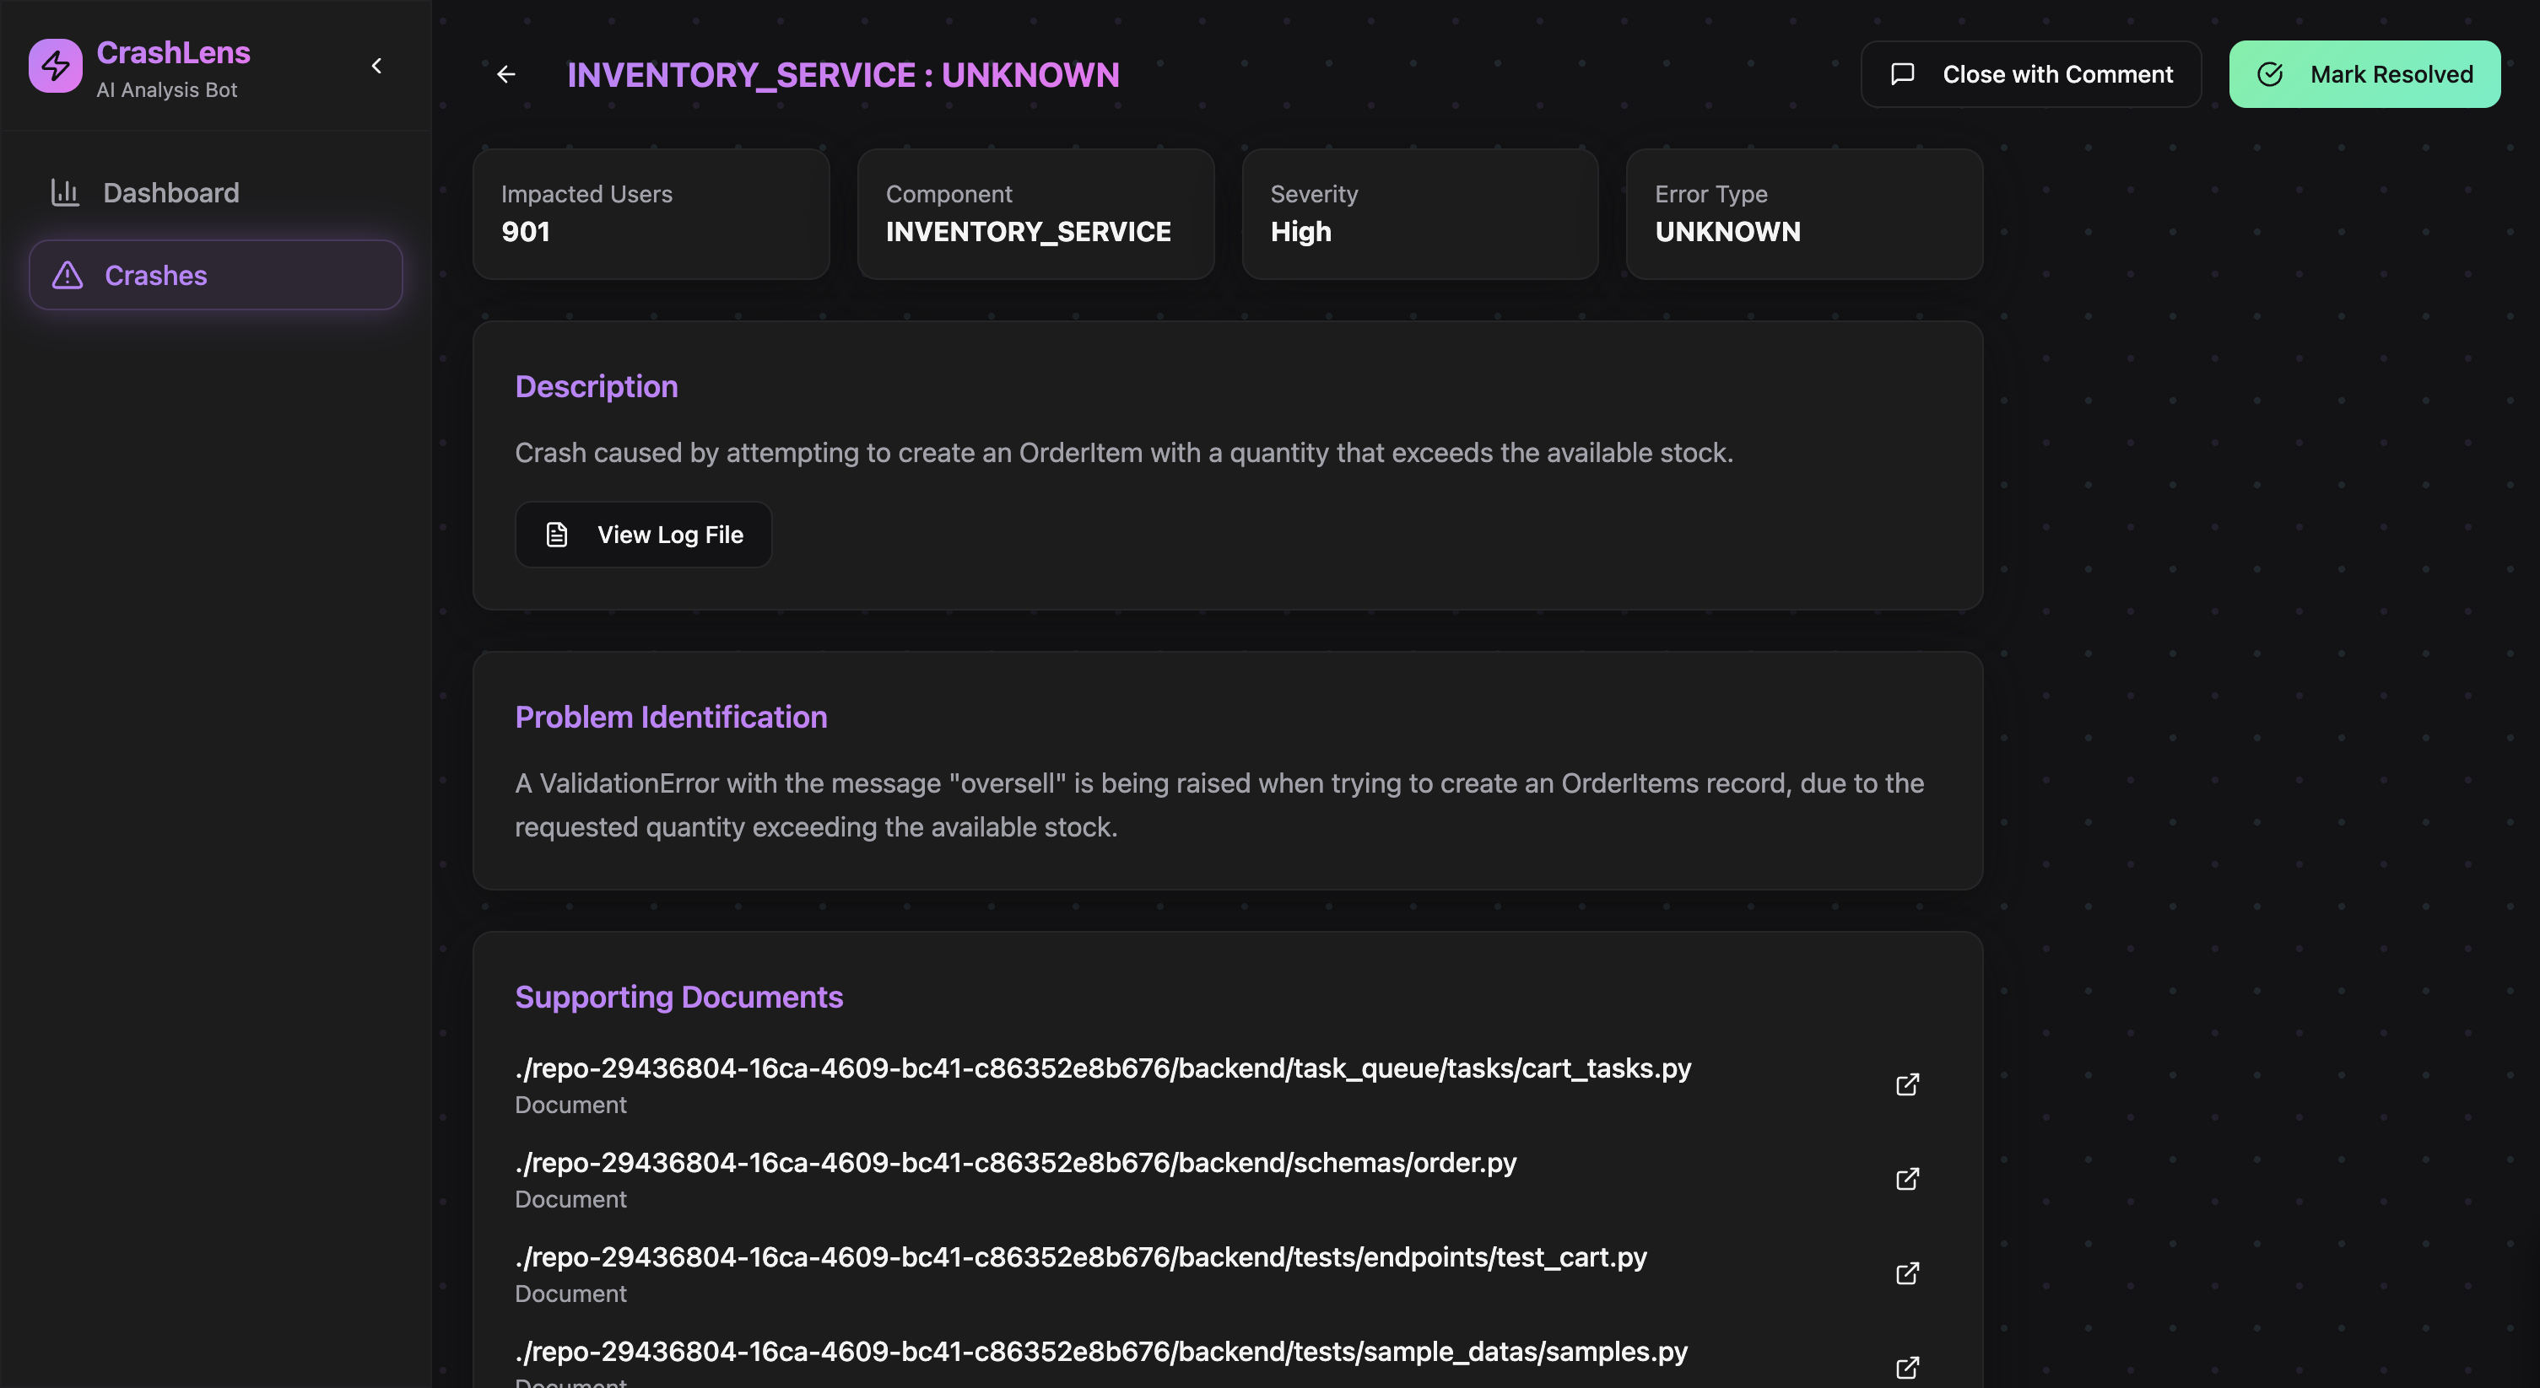2540x1388 pixels.
Task: Open schemas/order.py external link icon
Action: (x=1907, y=1179)
